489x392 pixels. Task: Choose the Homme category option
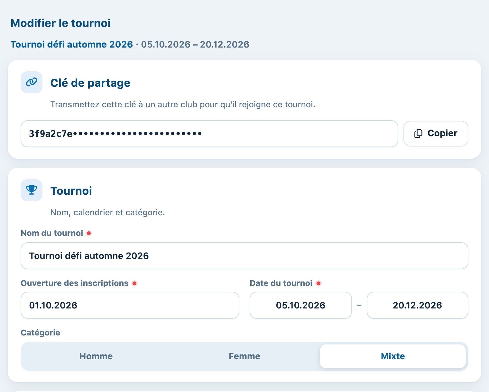[96, 356]
